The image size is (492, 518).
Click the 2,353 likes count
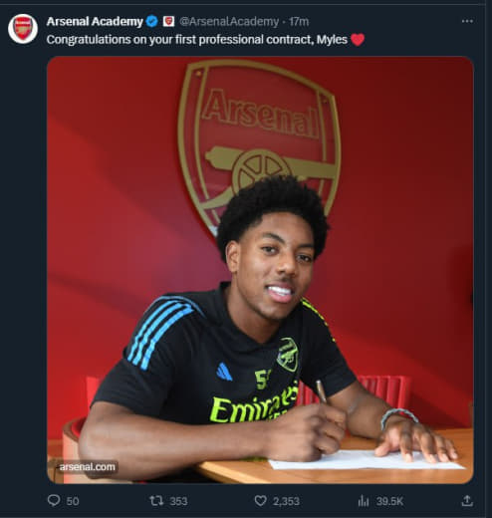pos(286,501)
